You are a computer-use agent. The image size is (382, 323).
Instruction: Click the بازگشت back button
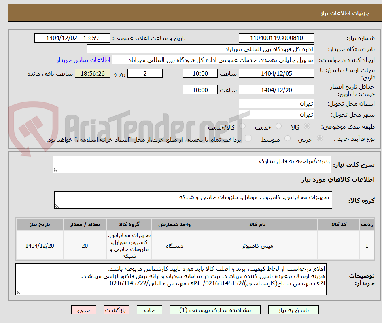[x=117, y=310]
